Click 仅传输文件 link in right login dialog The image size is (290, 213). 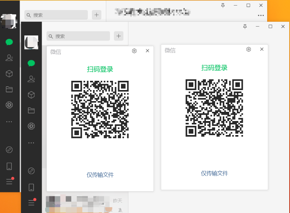tap(214, 174)
